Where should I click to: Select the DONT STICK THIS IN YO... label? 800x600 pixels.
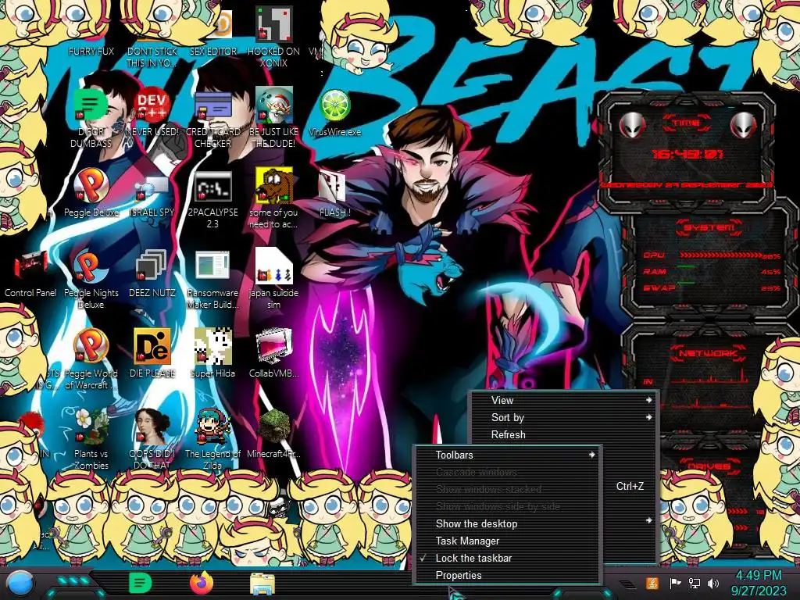click(x=152, y=57)
